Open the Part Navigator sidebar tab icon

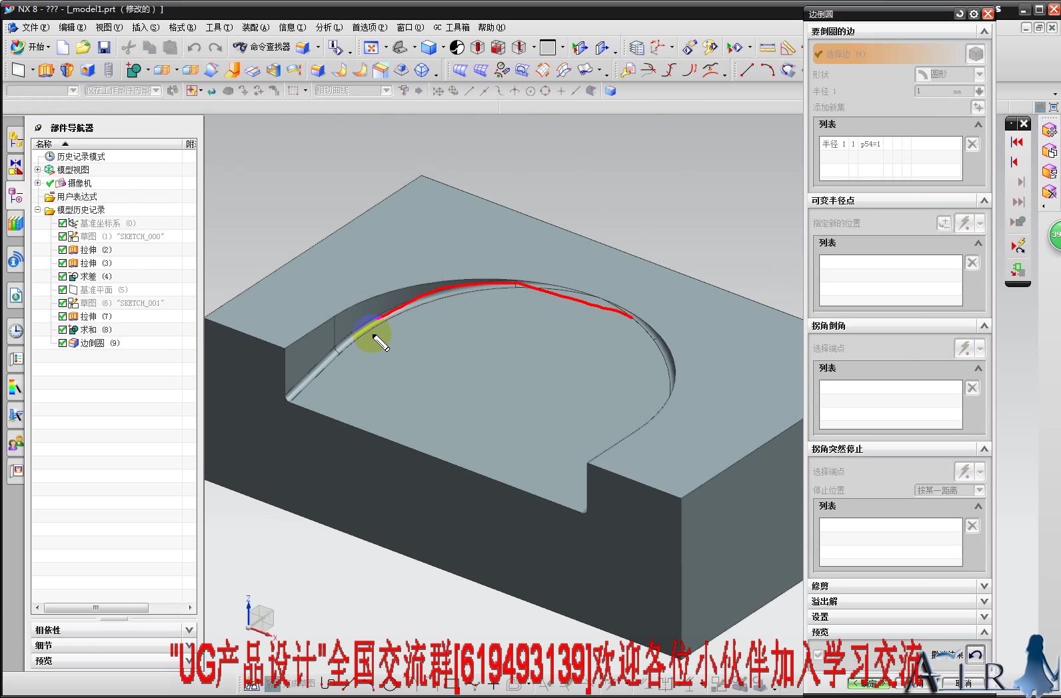click(x=15, y=196)
